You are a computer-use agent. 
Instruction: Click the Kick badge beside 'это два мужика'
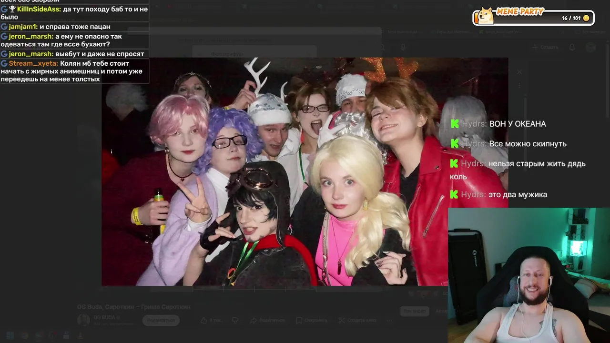pyautogui.click(x=455, y=194)
